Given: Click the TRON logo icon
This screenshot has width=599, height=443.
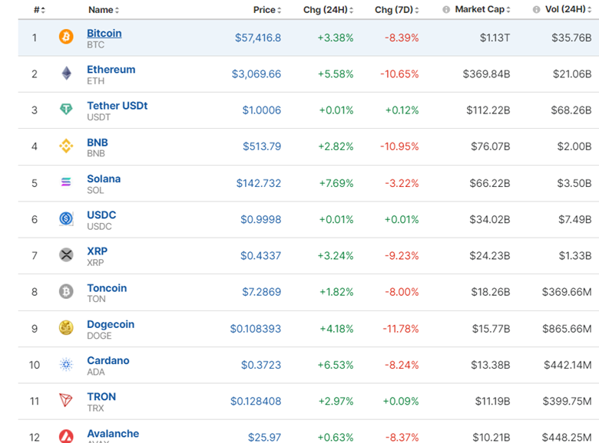Looking at the screenshot, I should click(66, 400).
